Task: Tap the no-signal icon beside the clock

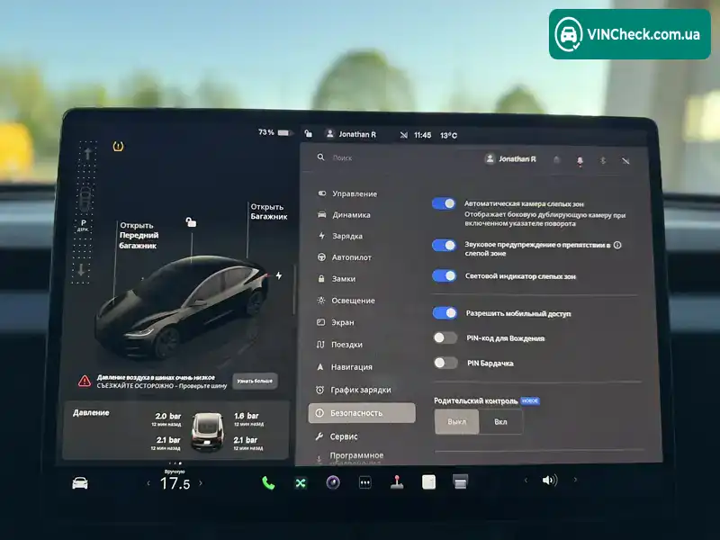Action: point(403,135)
